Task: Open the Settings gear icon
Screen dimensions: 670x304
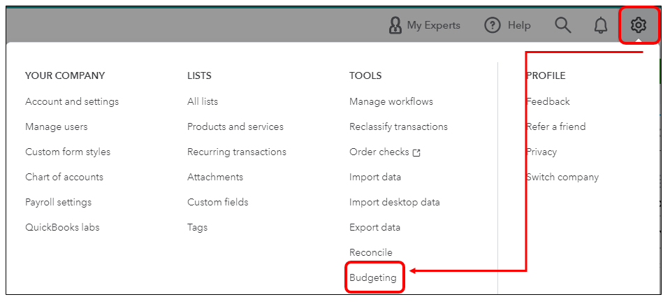Action: point(639,25)
